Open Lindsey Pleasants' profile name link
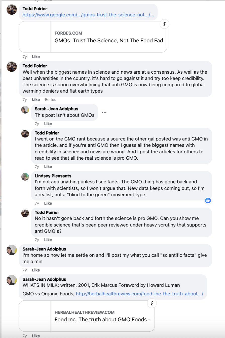This screenshot has height=338, width=225. [53, 176]
